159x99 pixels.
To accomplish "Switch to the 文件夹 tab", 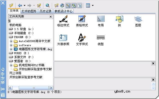I will [x=14, y=11].
